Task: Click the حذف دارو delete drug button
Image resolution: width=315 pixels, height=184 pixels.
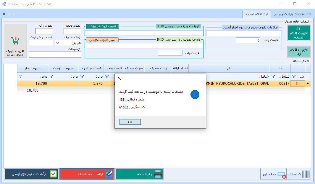Action: coord(273,174)
